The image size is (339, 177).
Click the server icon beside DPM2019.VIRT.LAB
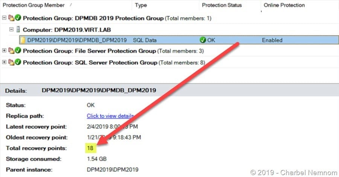pyautogui.click(x=18, y=29)
